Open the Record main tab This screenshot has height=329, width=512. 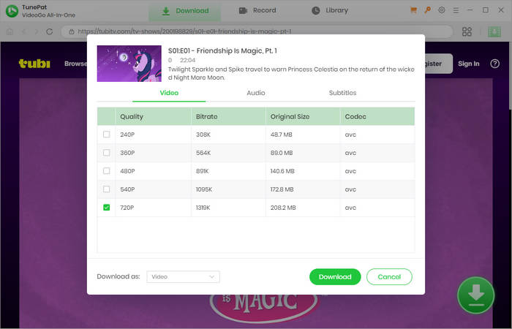[257, 10]
